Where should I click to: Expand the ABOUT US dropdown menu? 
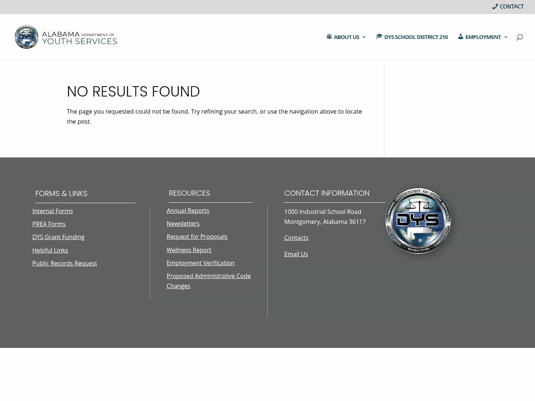tap(346, 37)
